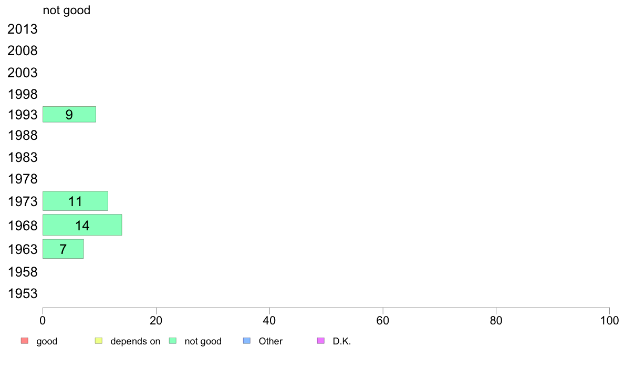Select the 1968 bar showing 14
The width and height of the screenshot is (624, 387).
[82, 225]
